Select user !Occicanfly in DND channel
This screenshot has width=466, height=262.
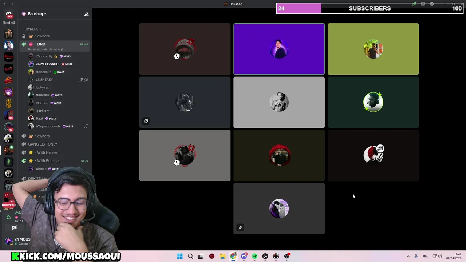(44, 56)
